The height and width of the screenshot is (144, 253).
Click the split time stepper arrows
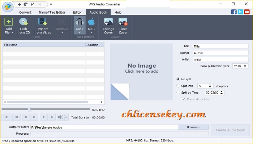click(222, 93)
